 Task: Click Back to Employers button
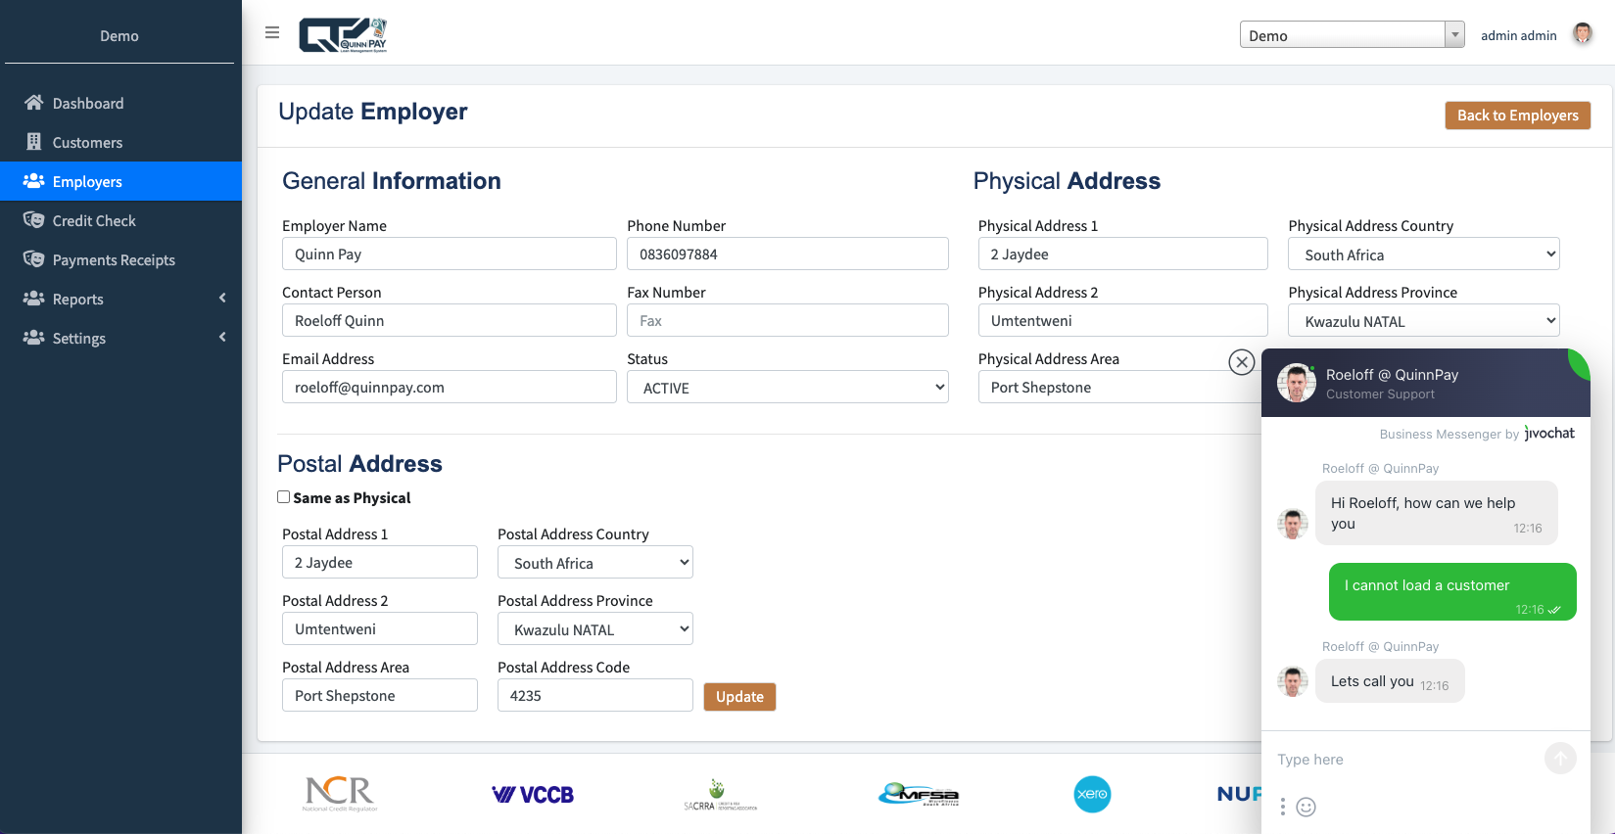[x=1517, y=115]
